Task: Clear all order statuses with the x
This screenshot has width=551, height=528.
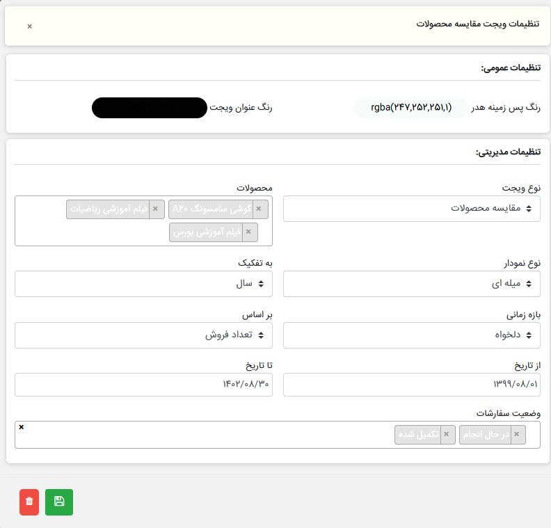Action: point(22,426)
